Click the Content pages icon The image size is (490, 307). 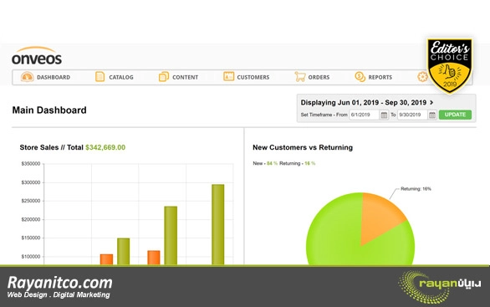[x=164, y=77]
